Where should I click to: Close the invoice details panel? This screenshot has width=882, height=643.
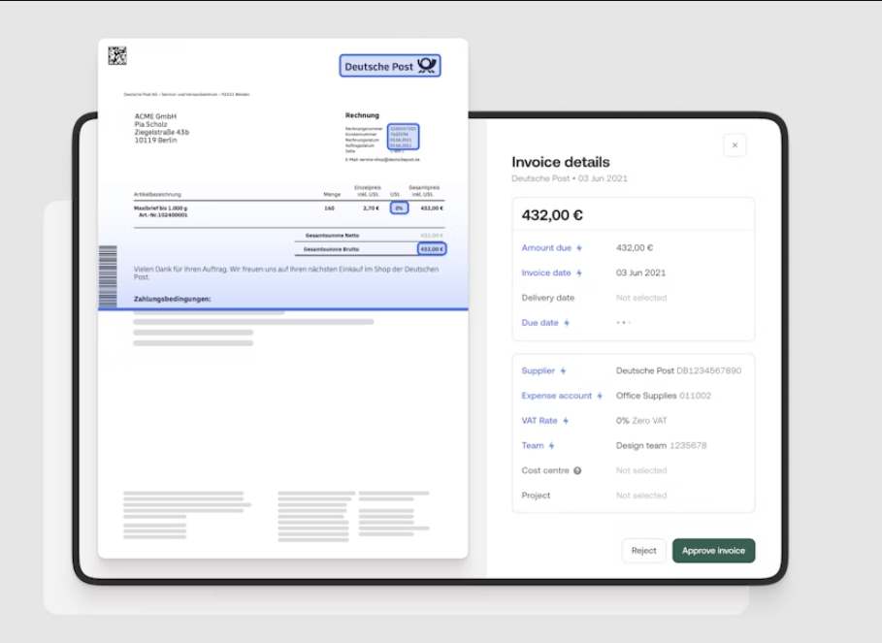pos(735,145)
